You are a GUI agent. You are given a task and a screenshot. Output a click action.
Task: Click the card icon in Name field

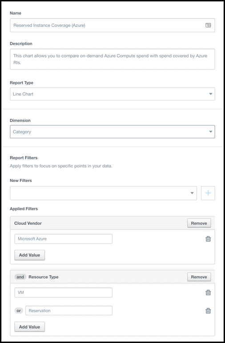click(208, 25)
